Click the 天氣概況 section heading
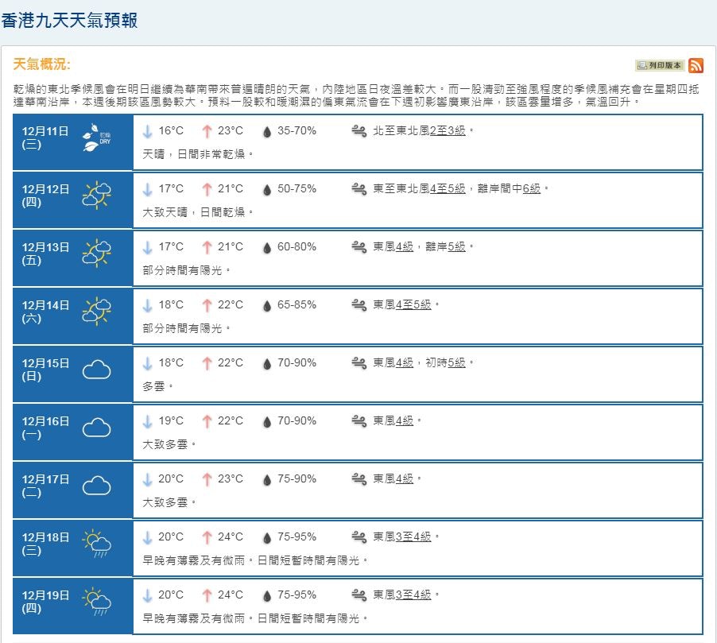Viewport: 717px width, 643px height. click(x=41, y=64)
